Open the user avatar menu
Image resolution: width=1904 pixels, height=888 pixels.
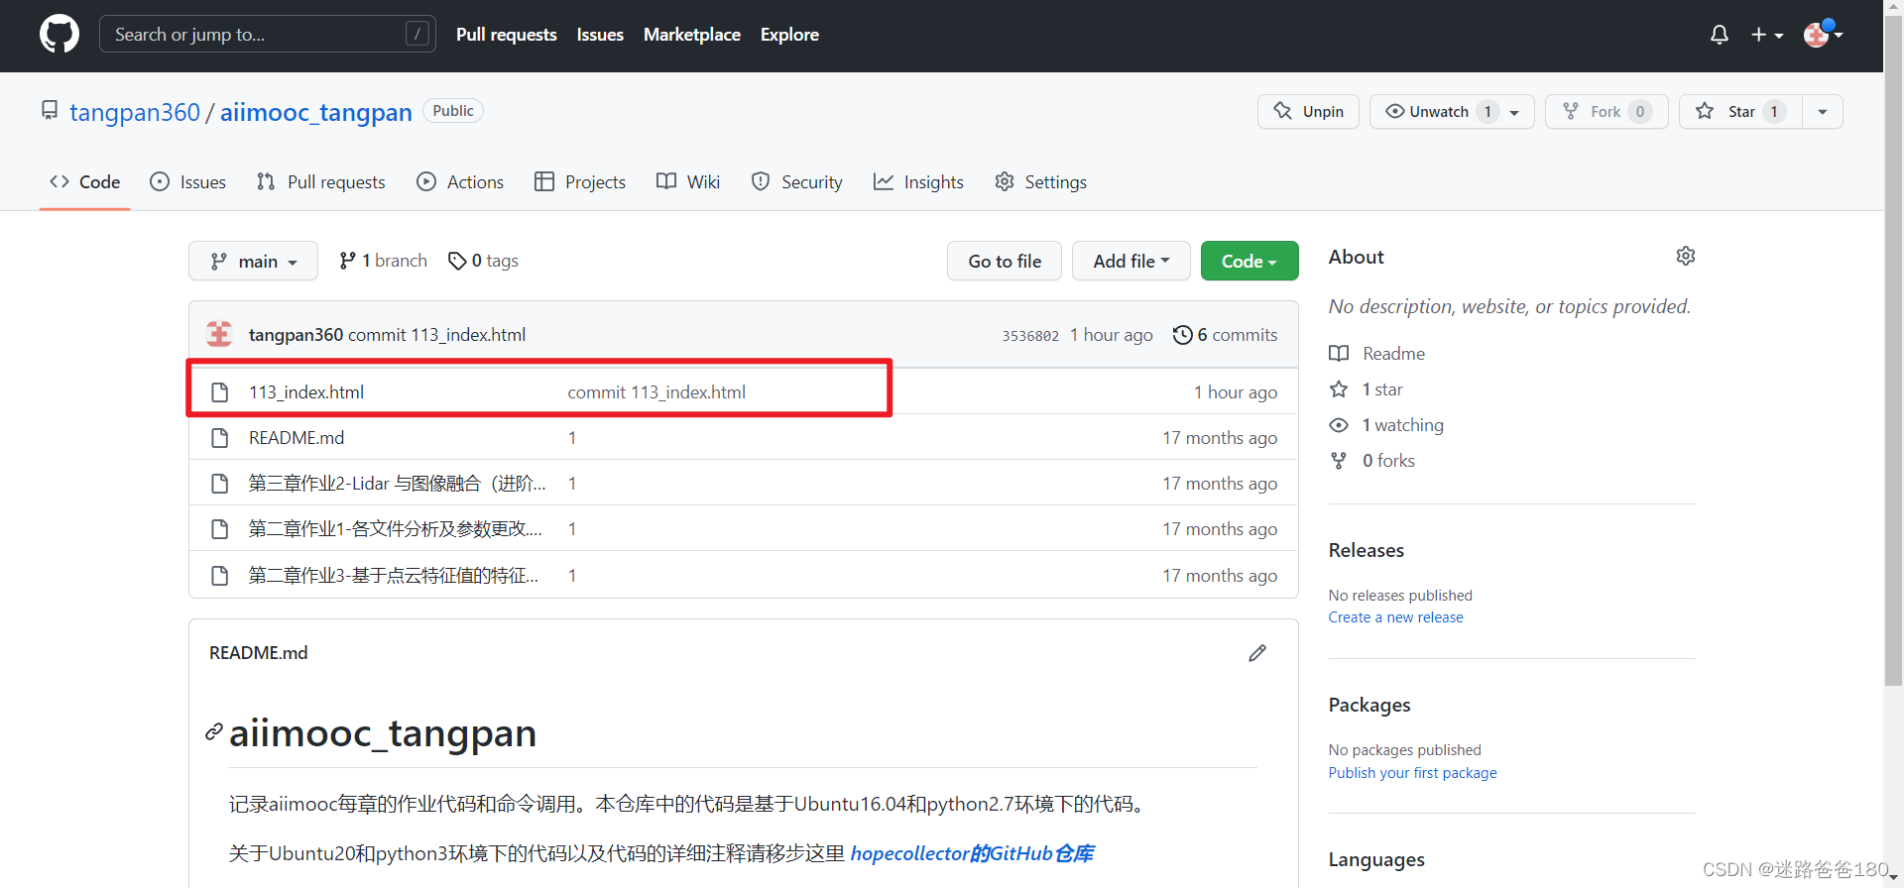(1823, 35)
